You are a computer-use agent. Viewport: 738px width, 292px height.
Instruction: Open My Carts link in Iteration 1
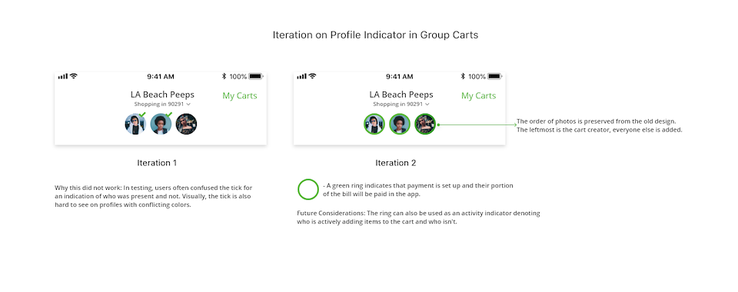tap(240, 96)
